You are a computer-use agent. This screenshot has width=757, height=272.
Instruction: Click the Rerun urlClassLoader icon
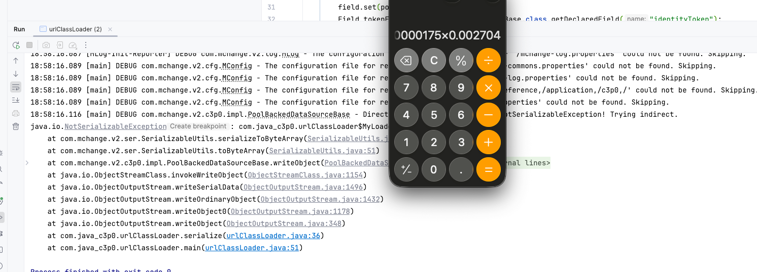point(16,45)
